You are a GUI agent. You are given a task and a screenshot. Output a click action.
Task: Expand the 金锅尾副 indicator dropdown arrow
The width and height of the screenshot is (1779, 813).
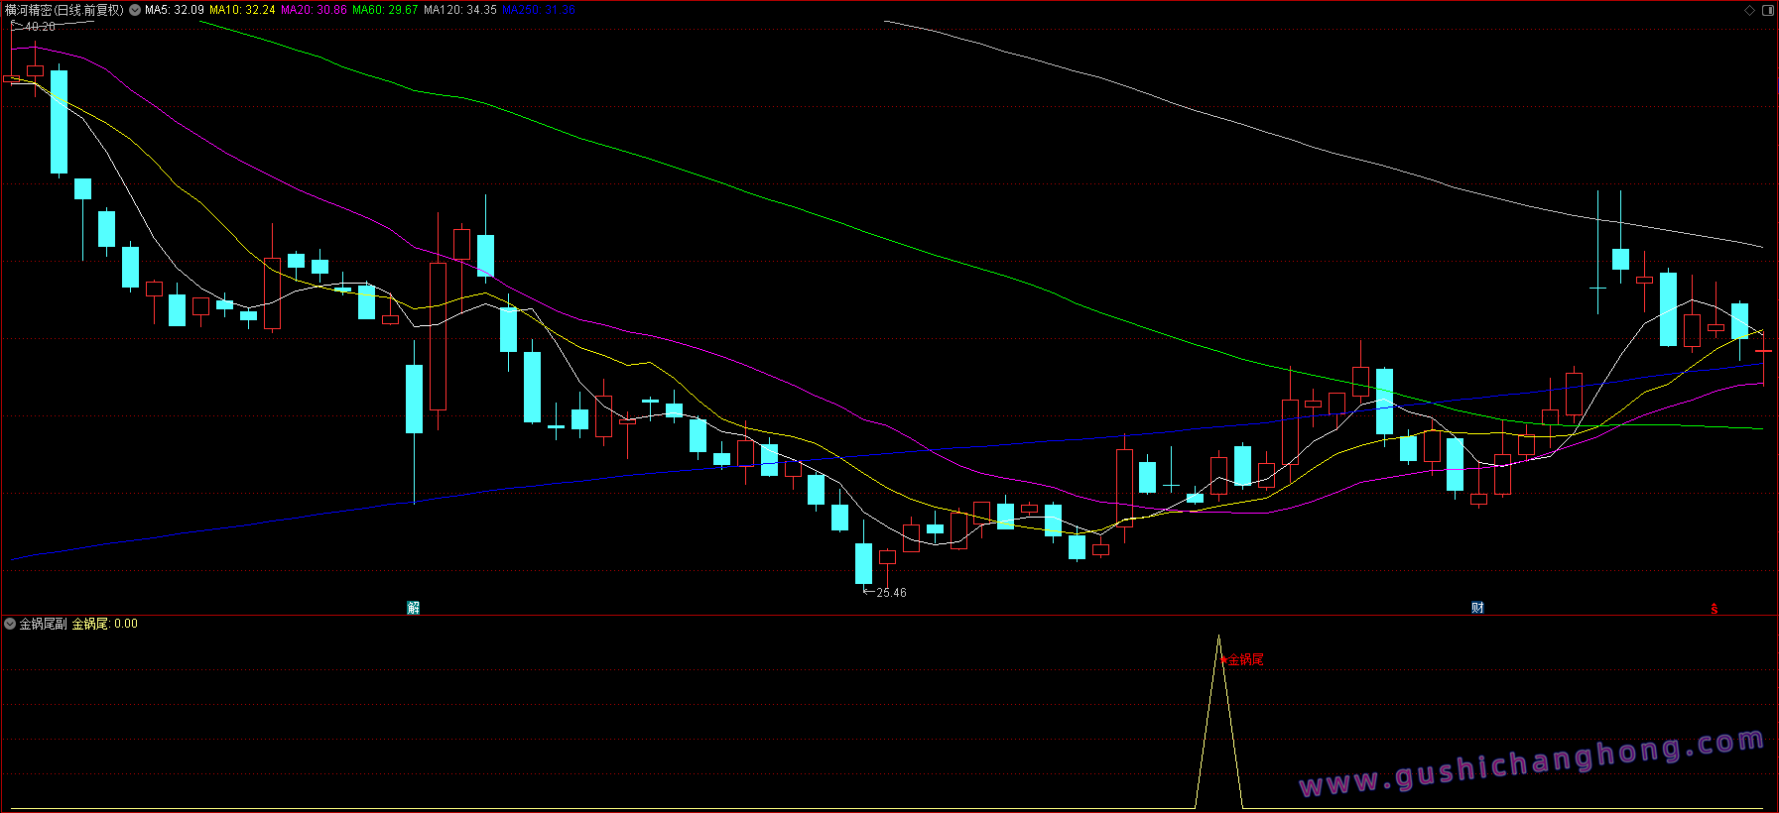click(x=10, y=624)
